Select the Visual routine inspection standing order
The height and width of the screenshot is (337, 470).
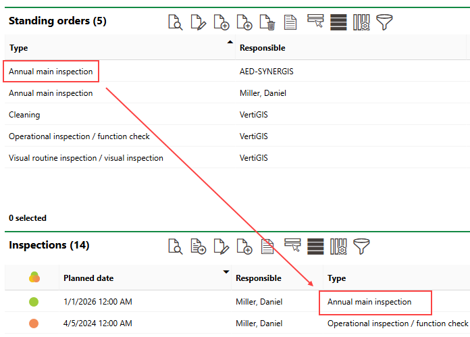86,158
